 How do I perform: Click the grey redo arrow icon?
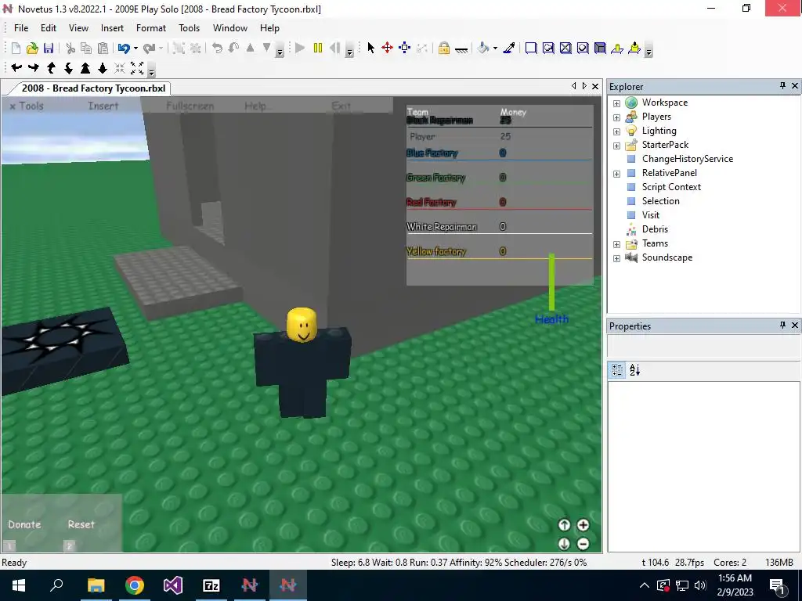[x=149, y=48]
